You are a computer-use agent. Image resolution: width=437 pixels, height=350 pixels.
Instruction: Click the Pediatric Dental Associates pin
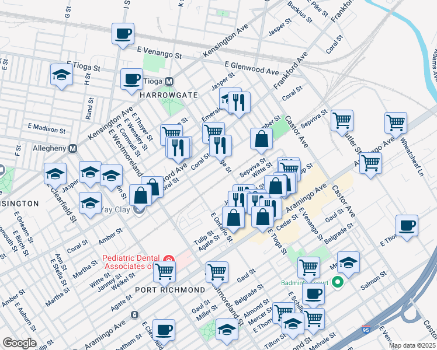pyautogui.click(x=168, y=260)
